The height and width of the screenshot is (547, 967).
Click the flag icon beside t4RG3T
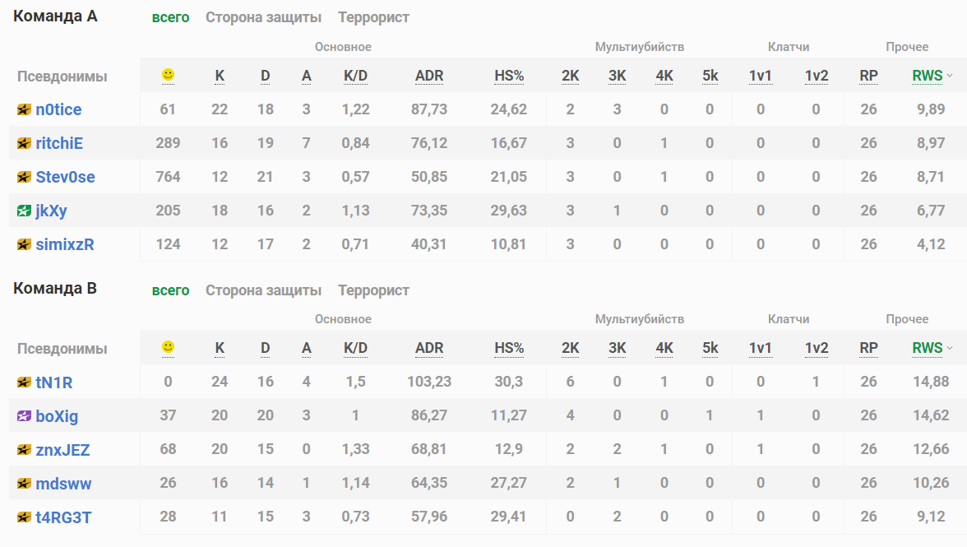(23, 517)
